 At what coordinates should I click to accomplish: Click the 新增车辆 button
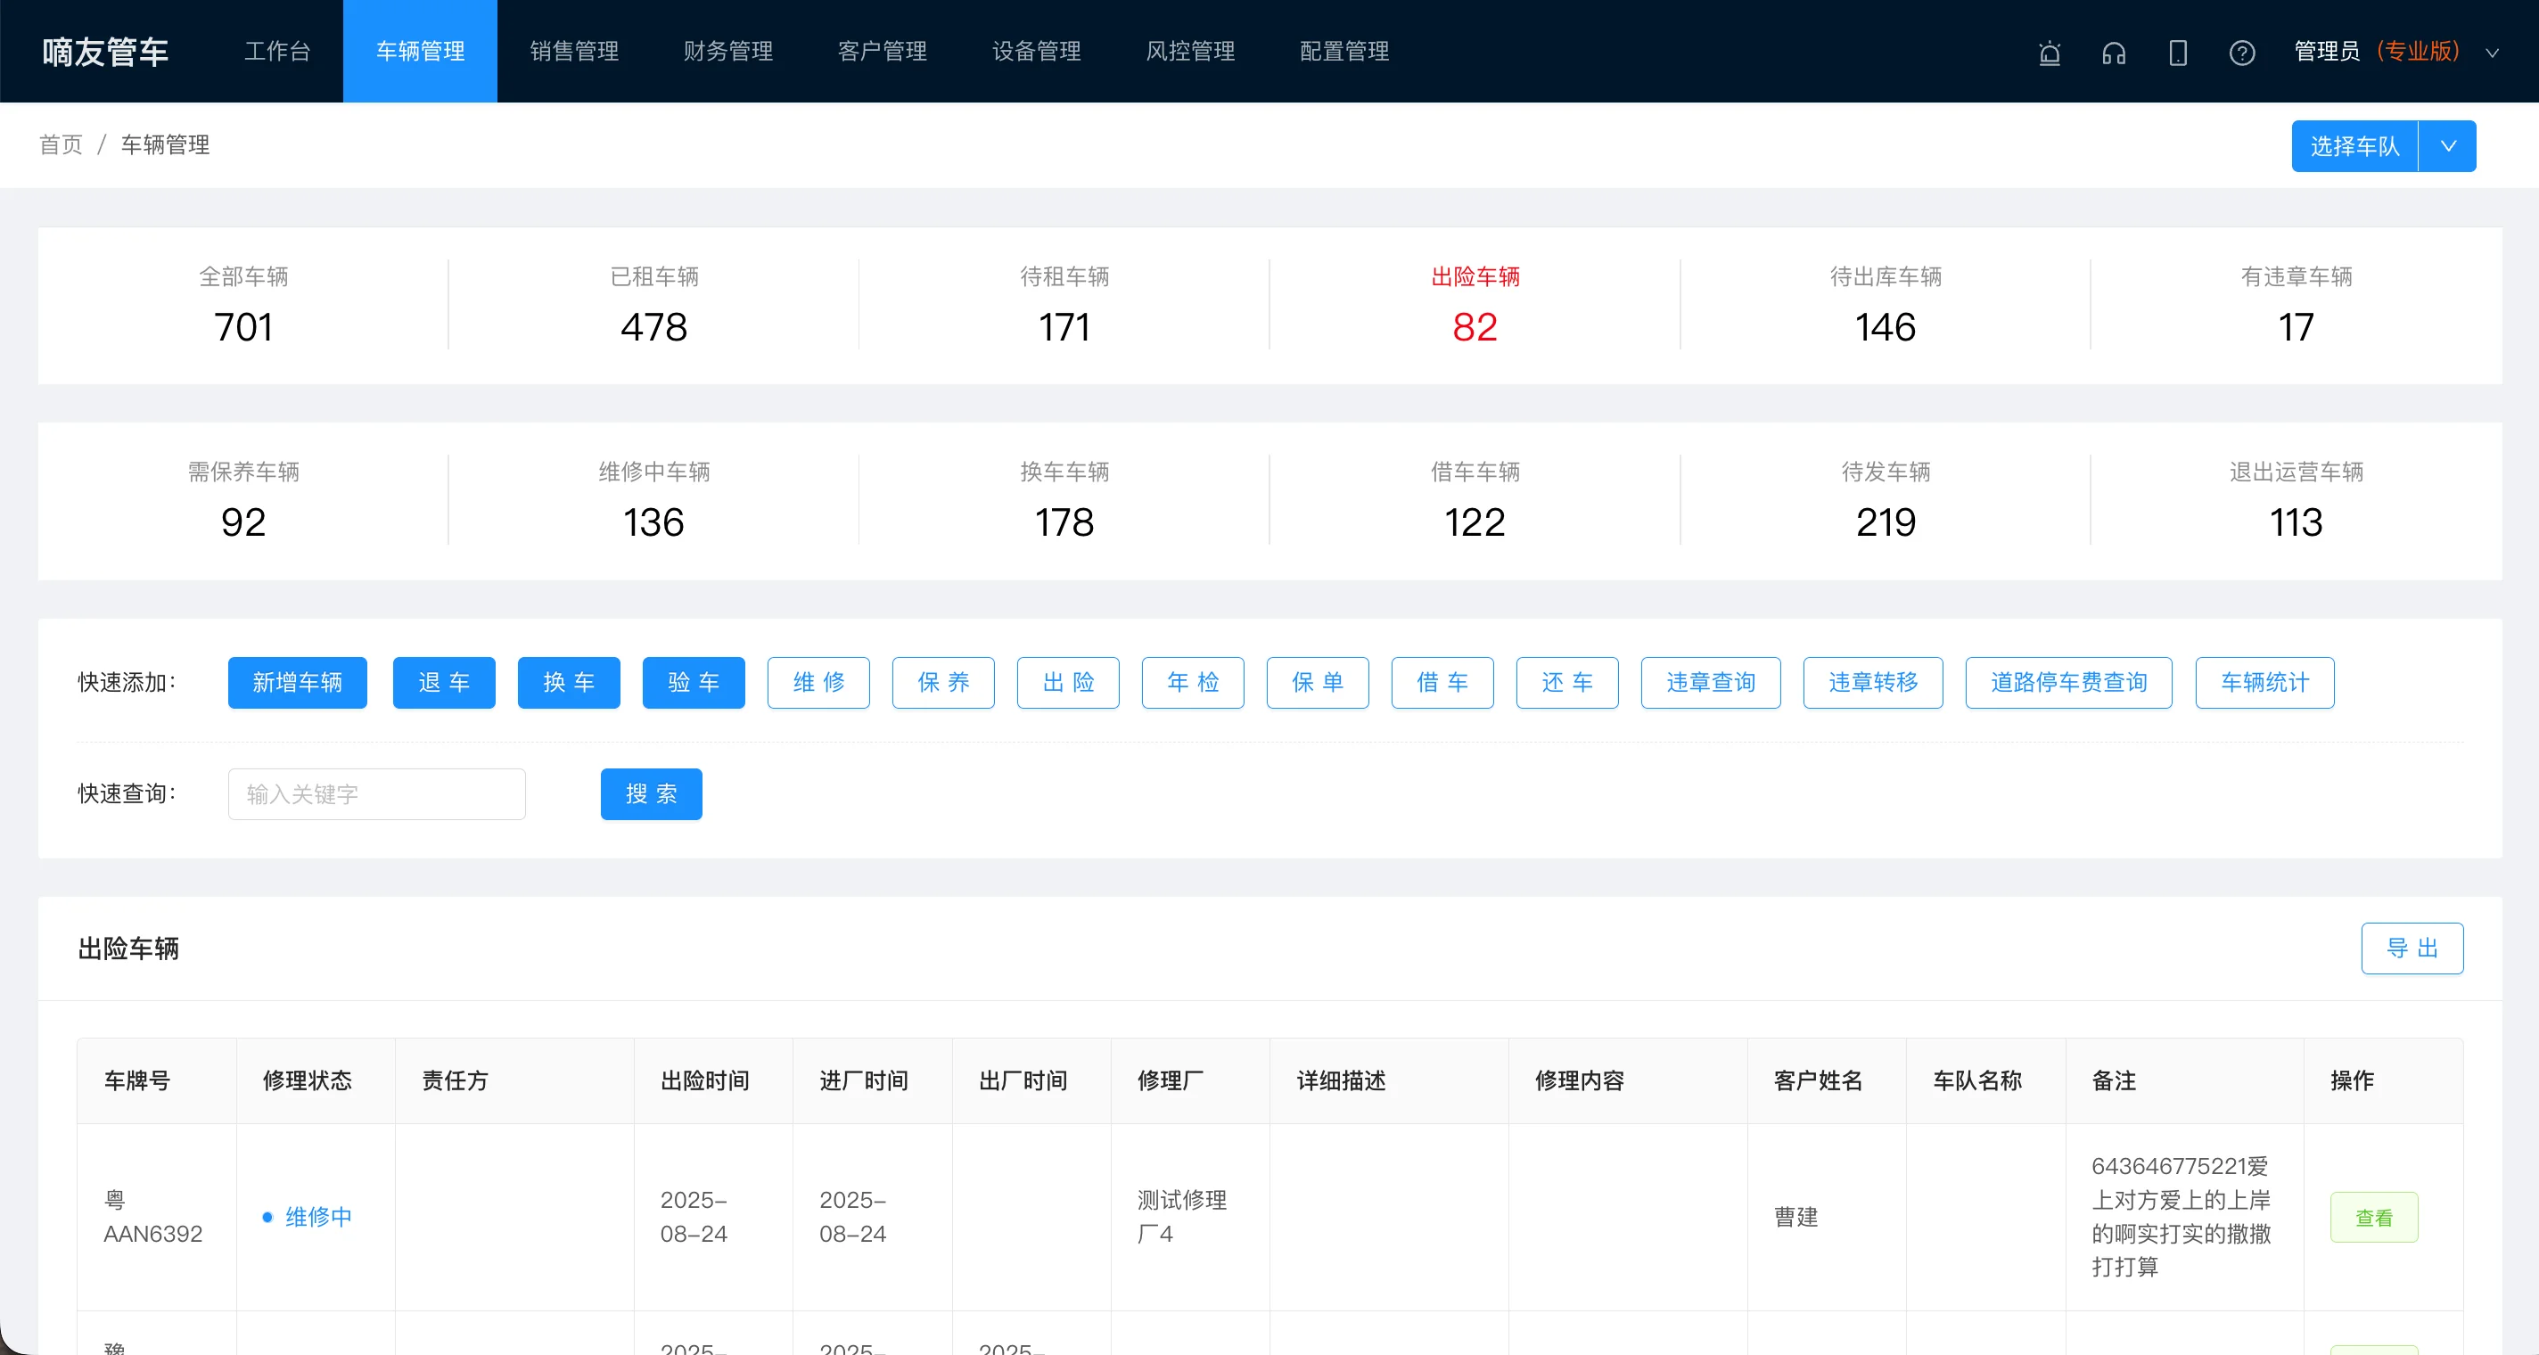pyautogui.click(x=297, y=682)
